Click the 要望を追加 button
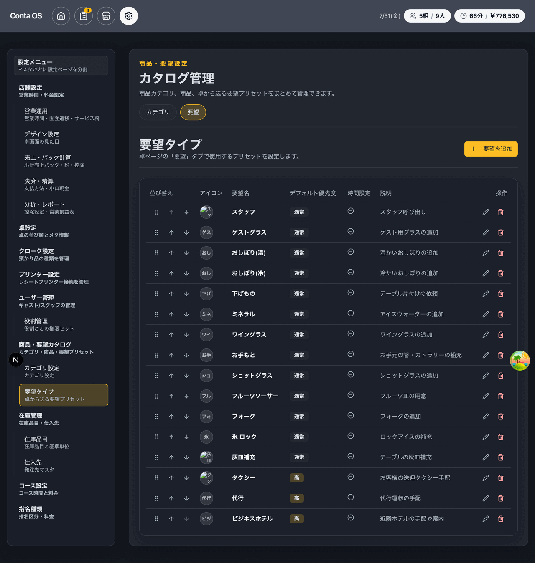535x563 pixels. tap(491, 149)
